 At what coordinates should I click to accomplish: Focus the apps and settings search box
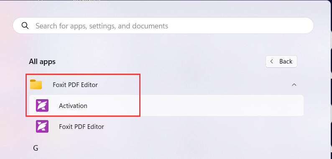[x=163, y=26]
